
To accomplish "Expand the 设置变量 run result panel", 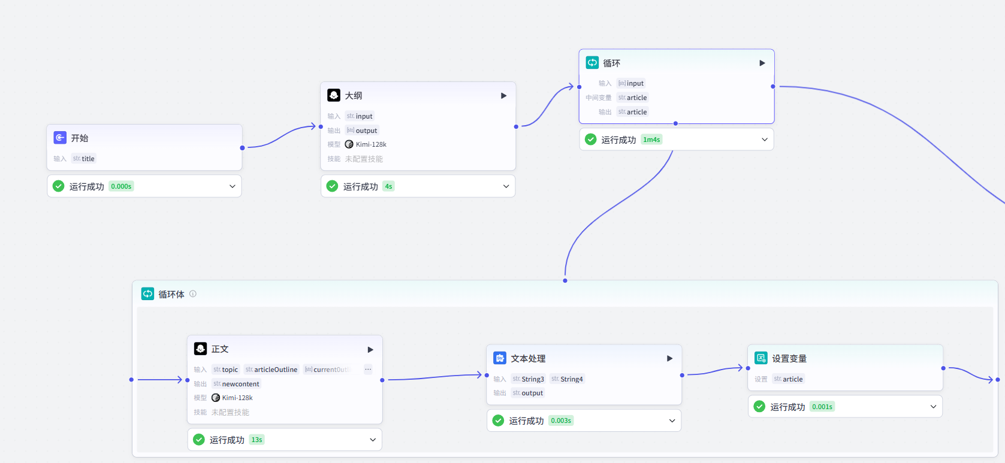I will pos(932,407).
